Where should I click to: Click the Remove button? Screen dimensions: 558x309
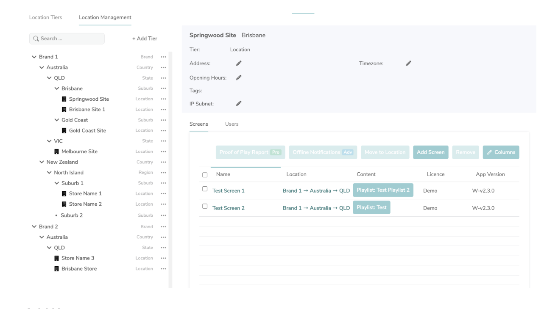tap(466, 152)
